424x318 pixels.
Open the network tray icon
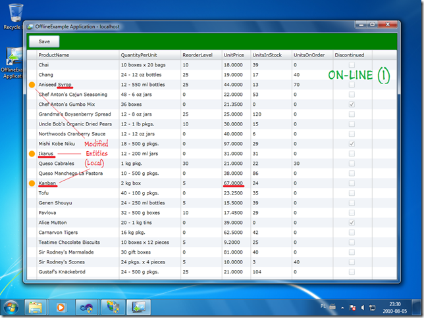click(373, 307)
